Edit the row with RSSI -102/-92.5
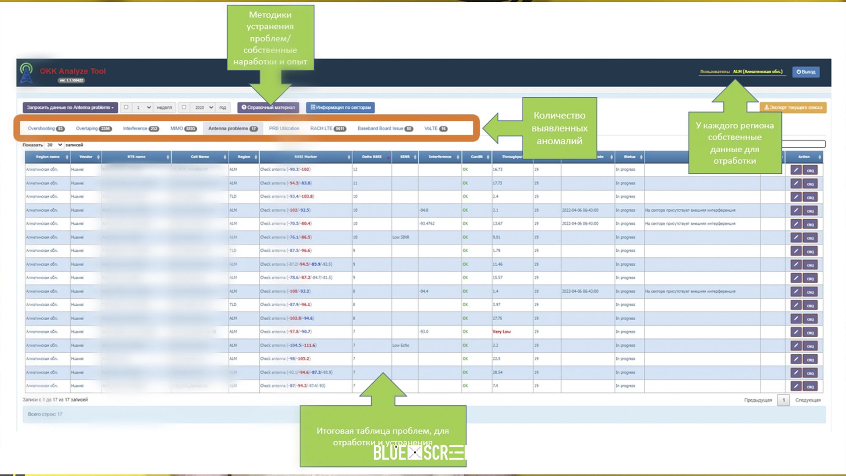Image resolution: width=846 pixels, height=476 pixels. 796,211
